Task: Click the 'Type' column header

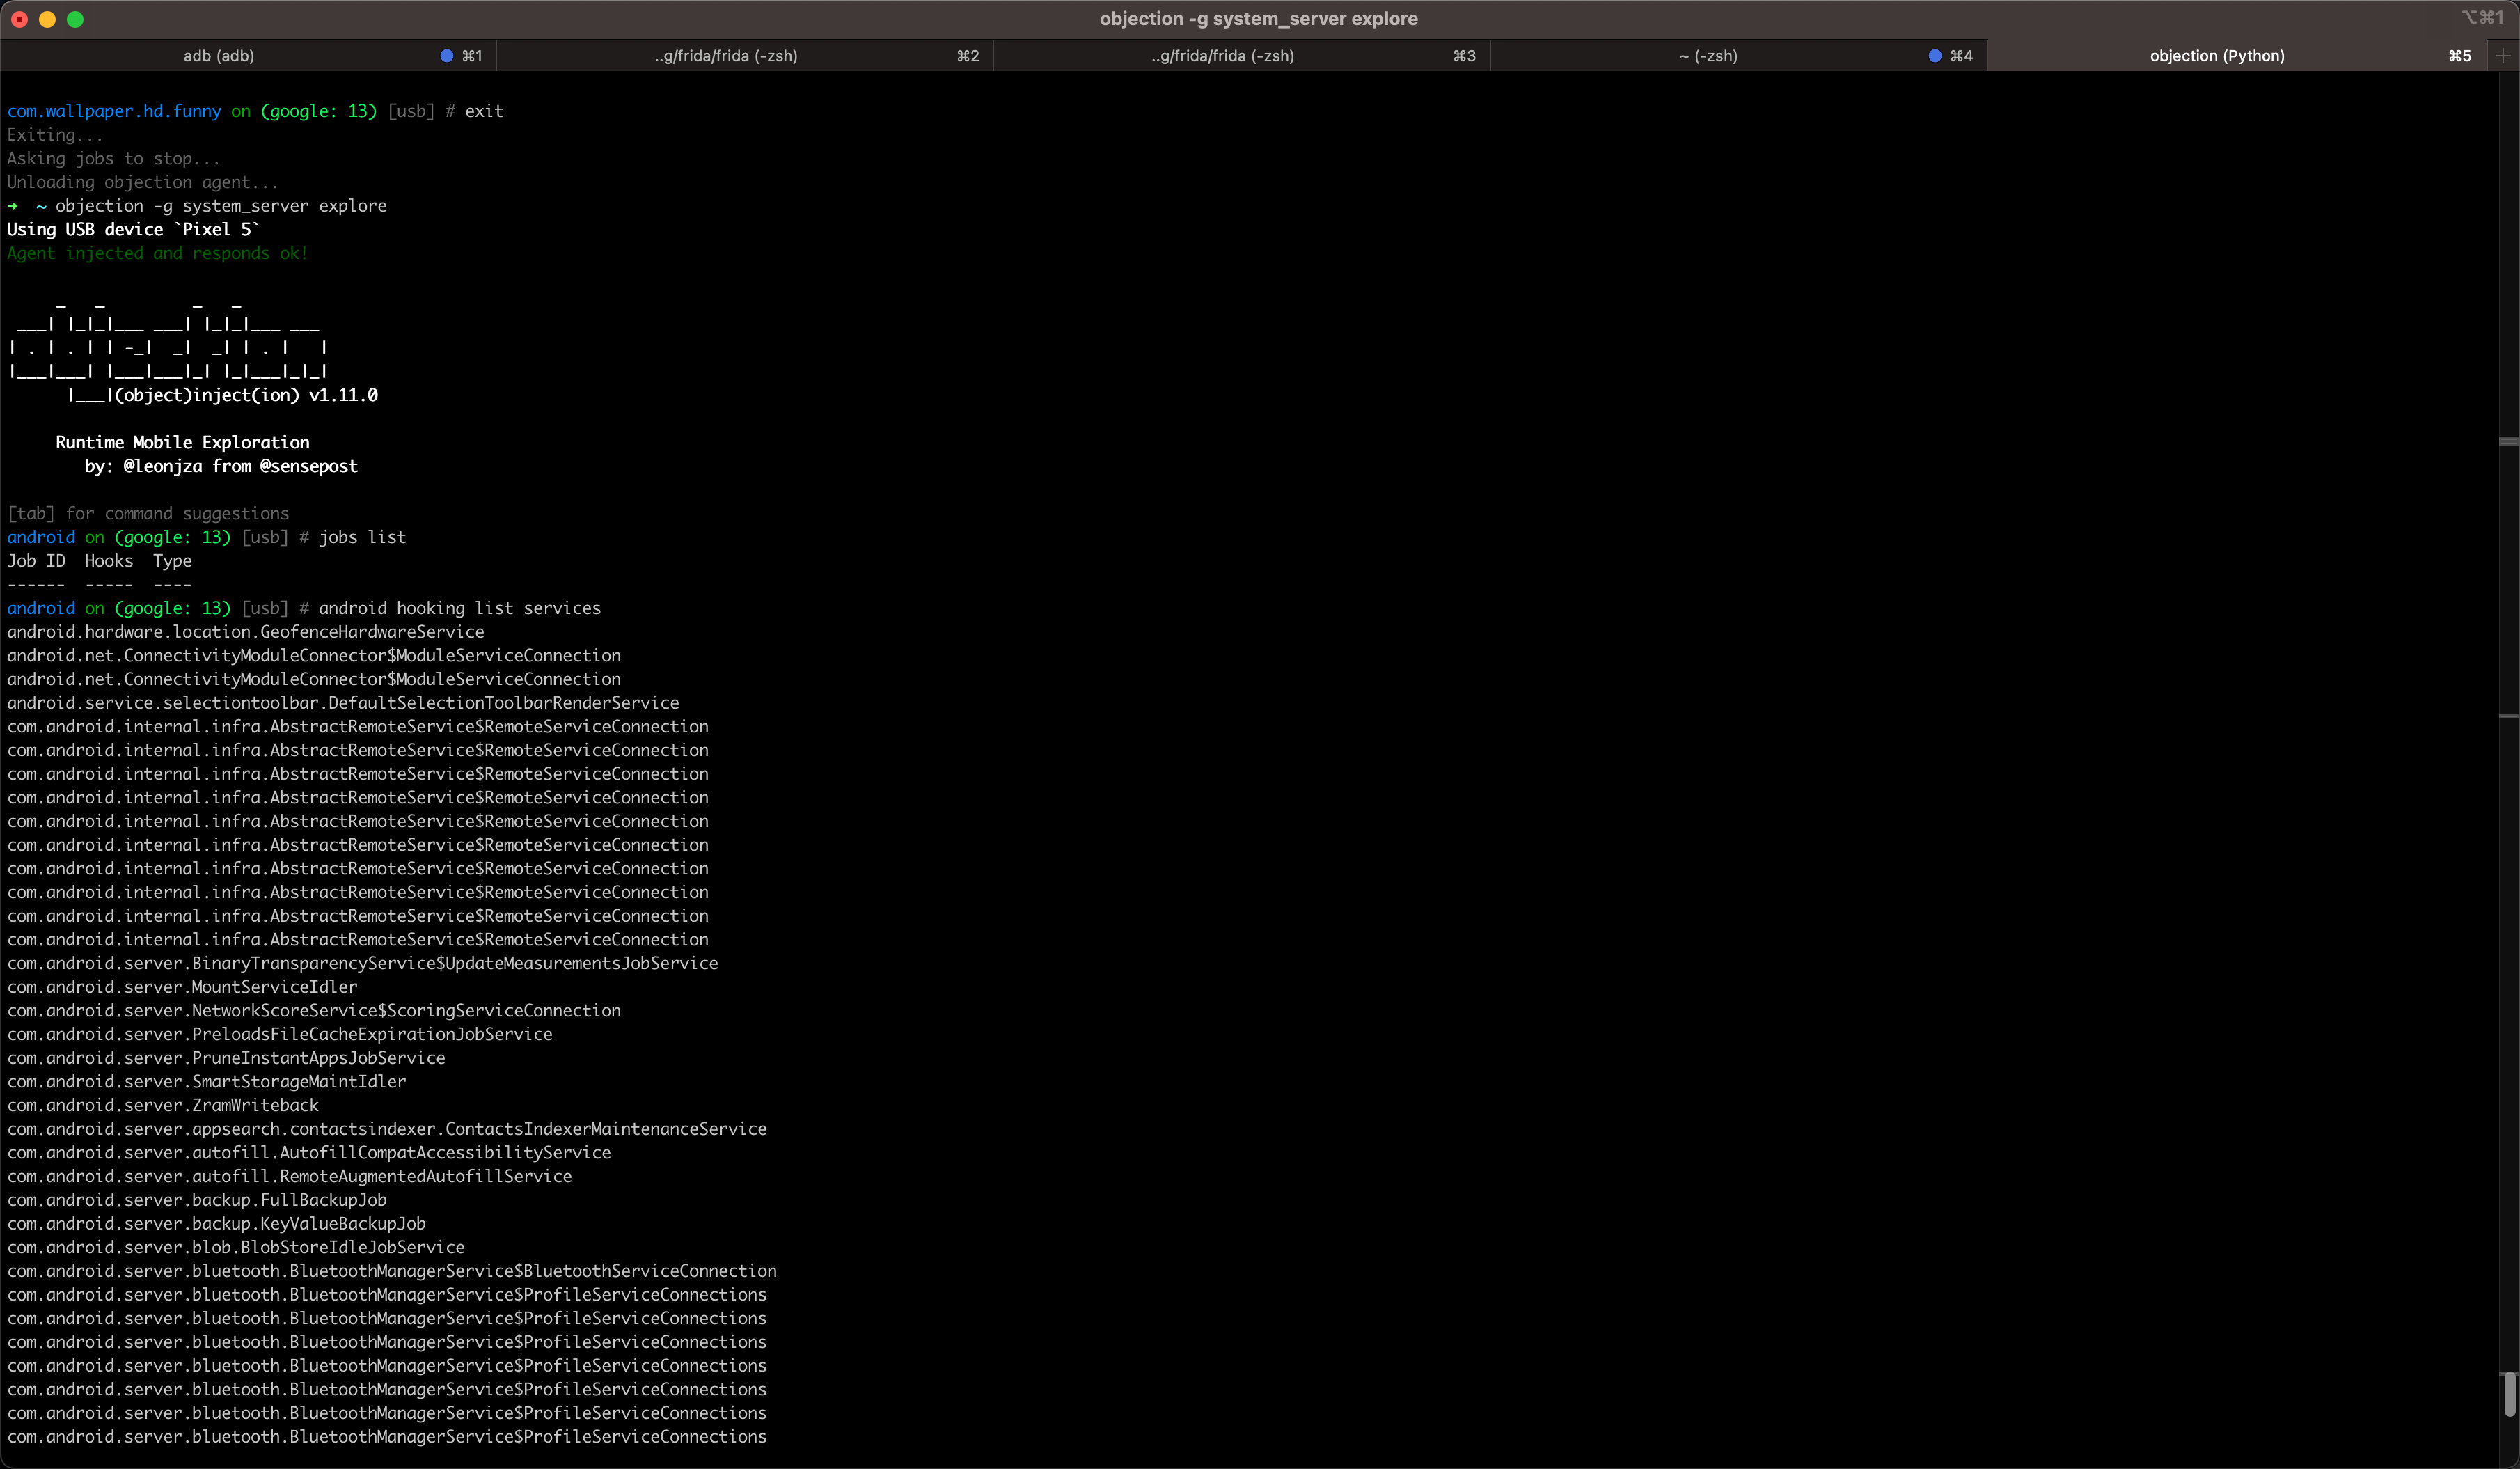Action: click(x=172, y=561)
